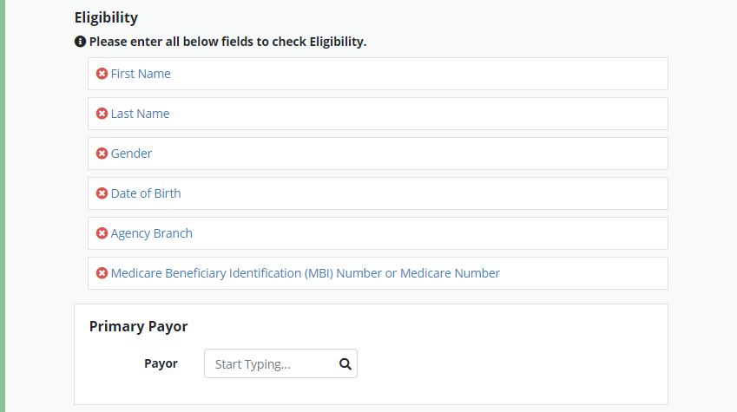Follow the Agency Branch link
This screenshot has width=737, height=412.
tap(151, 233)
